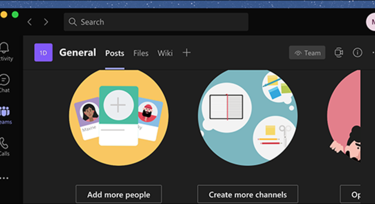Focus the Search input field
The width and height of the screenshot is (375, 204).
click(x=156, y=22)
